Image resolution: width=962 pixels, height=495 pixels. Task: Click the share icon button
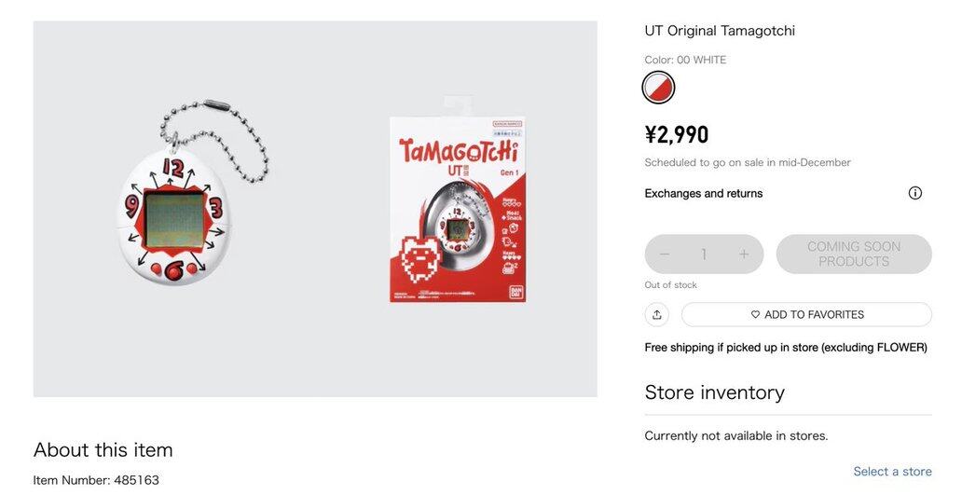coord(657,314)
